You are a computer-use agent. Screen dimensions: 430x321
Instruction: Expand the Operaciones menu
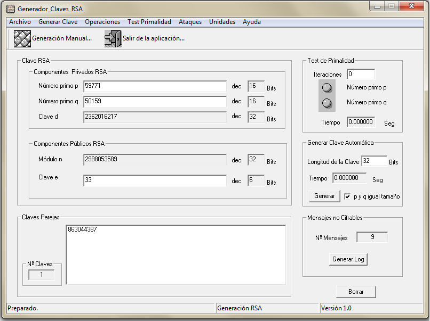pyautogui.click(x=102, y=22)
